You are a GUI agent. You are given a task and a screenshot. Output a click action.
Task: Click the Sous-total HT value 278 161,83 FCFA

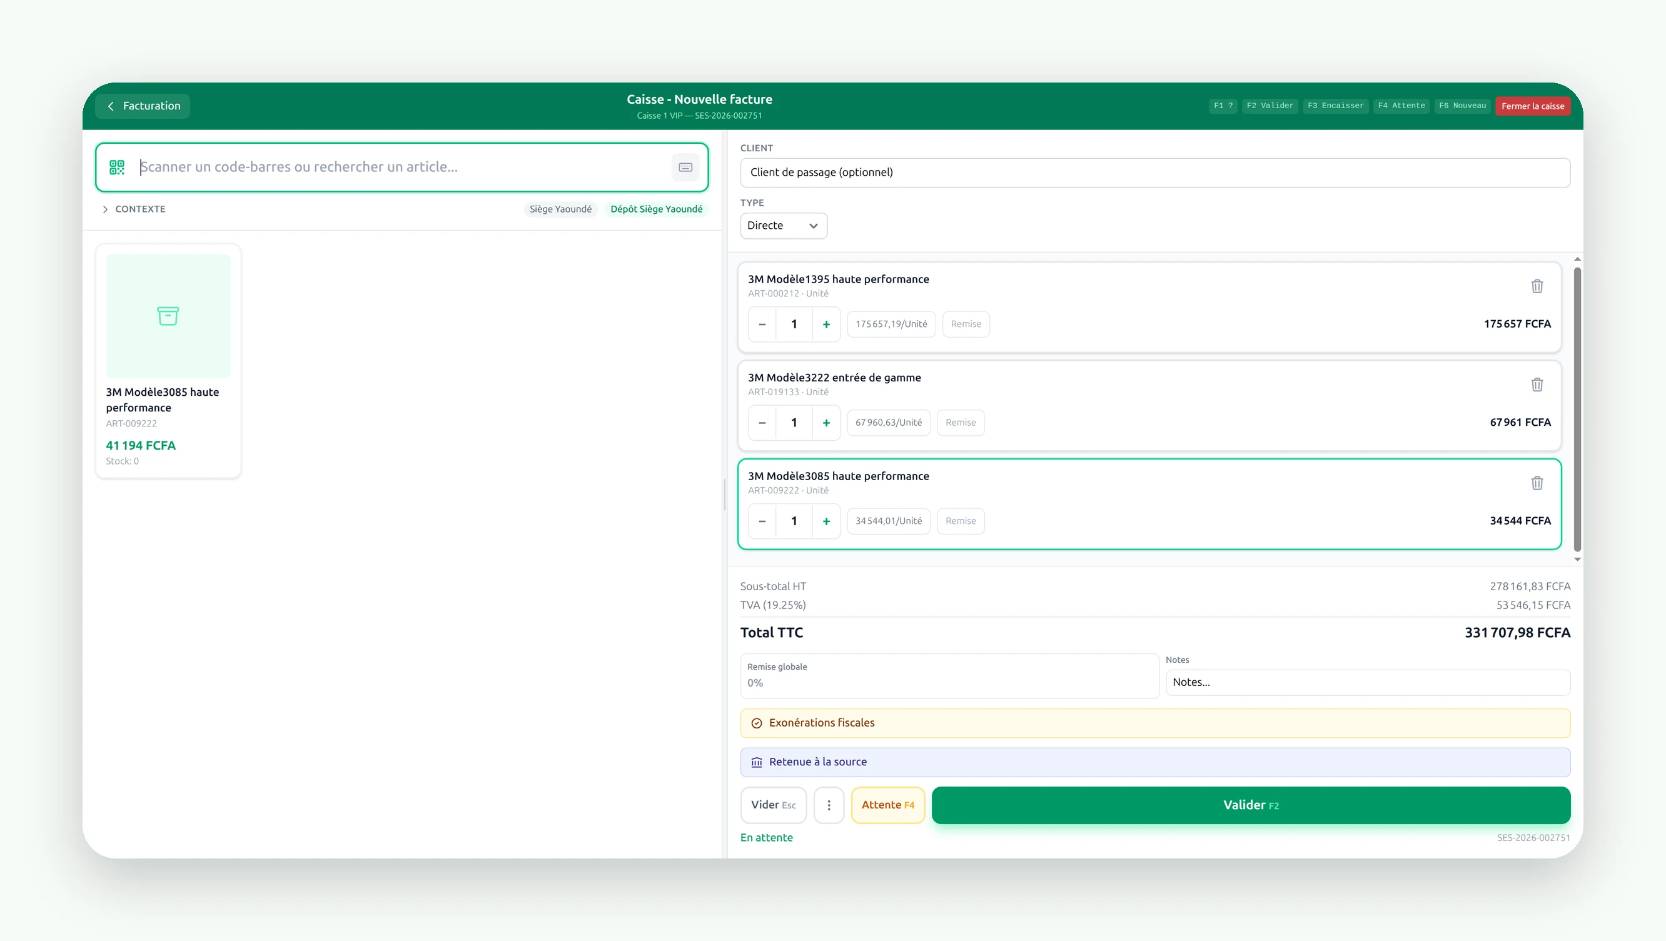[x=1530, y=586]
